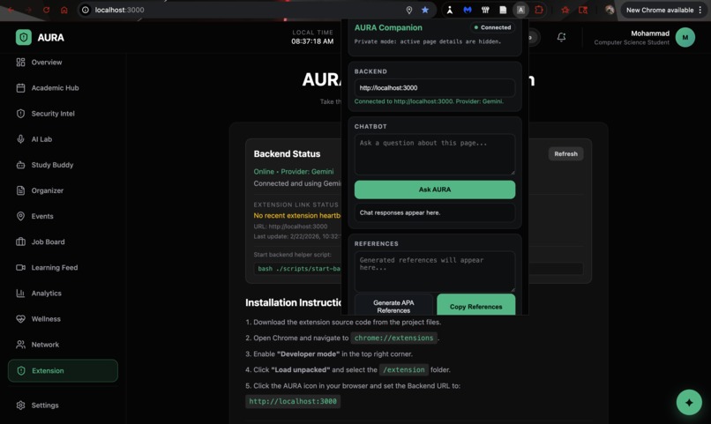This screenshot has width=711, height=424.
Task: Click the New Chrome available button
Action: [x=659, y=10]
